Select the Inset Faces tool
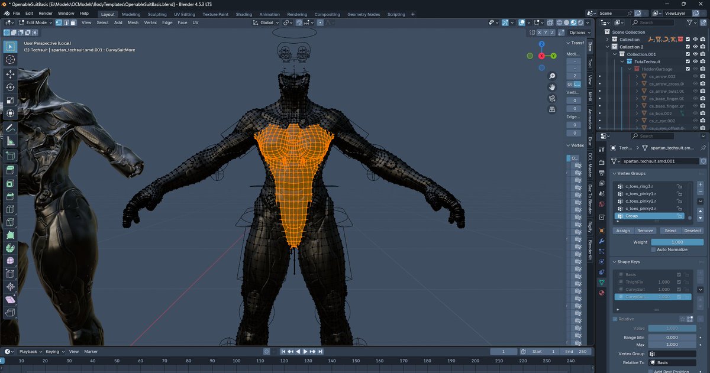Image resolution: width=710 pixels, height=373 pixels. tap(10, 183)
